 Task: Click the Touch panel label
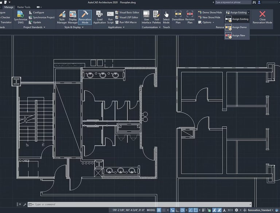[x=166, y=27]
